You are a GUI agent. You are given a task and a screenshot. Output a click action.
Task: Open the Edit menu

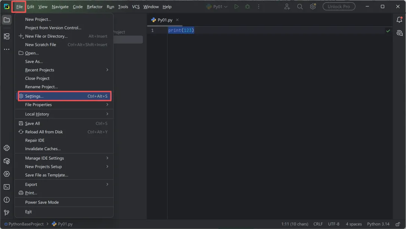[x=30, y=7]
